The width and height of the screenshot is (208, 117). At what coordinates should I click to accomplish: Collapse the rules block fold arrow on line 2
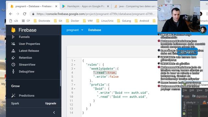point(74,65)
